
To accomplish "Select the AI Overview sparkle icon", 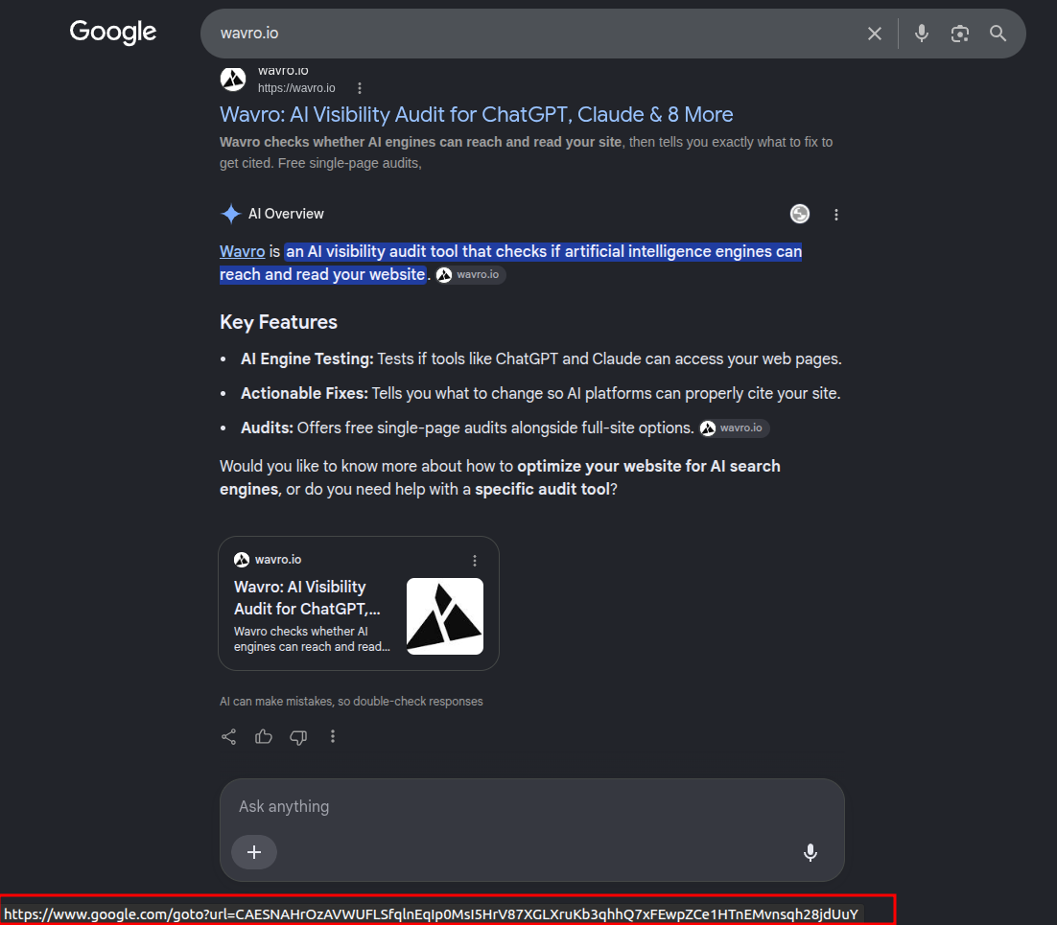I will pos(230,214).
